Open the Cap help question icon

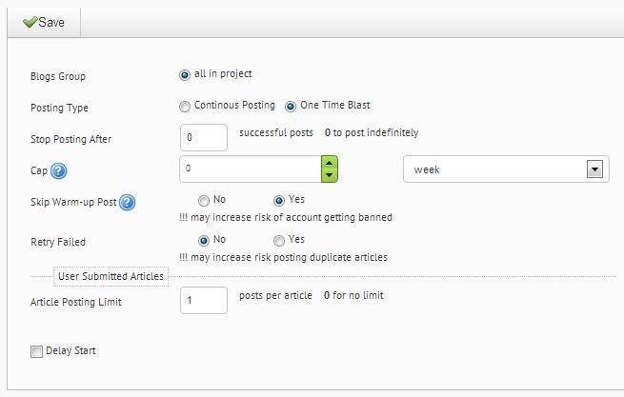pyautogui.click(x=58, y=171)
